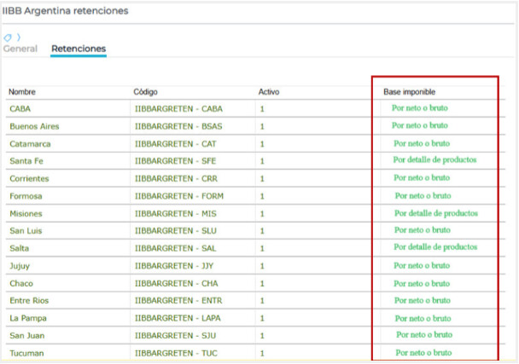519x364 pixels.
Task: Expand the chevron next to the tag icon
Action: click(17, 38)
